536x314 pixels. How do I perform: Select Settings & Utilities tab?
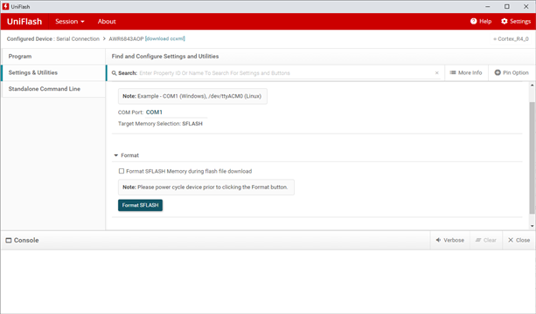tap(53, 72)
